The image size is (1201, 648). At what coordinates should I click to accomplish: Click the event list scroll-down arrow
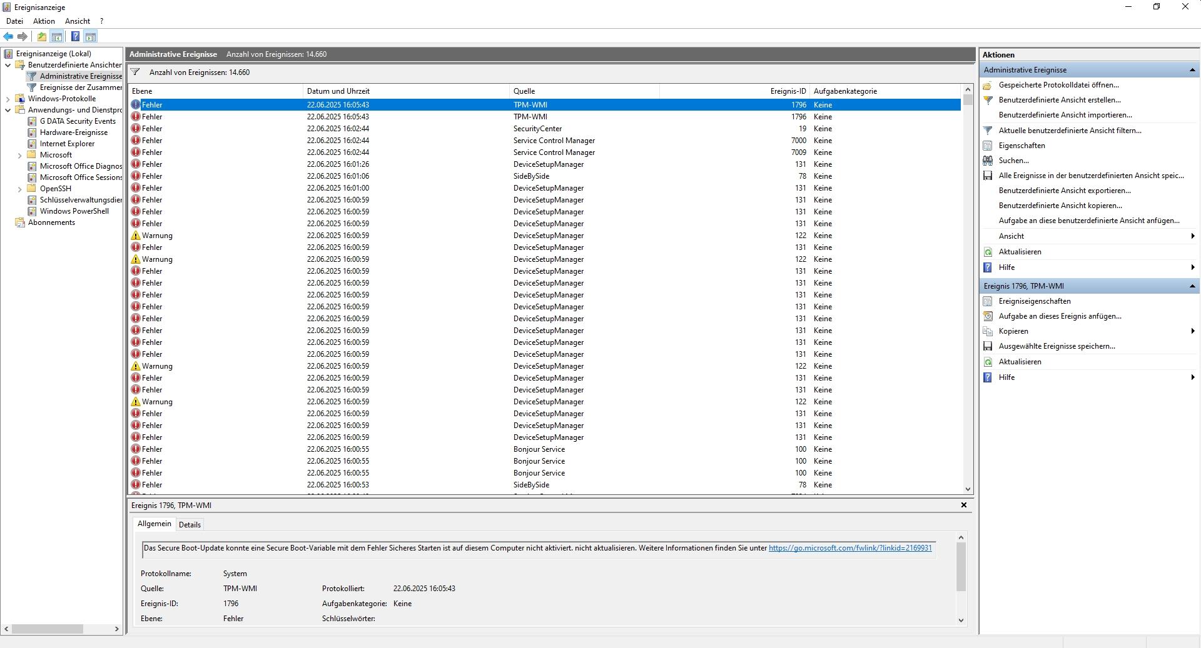pos(968,489)
